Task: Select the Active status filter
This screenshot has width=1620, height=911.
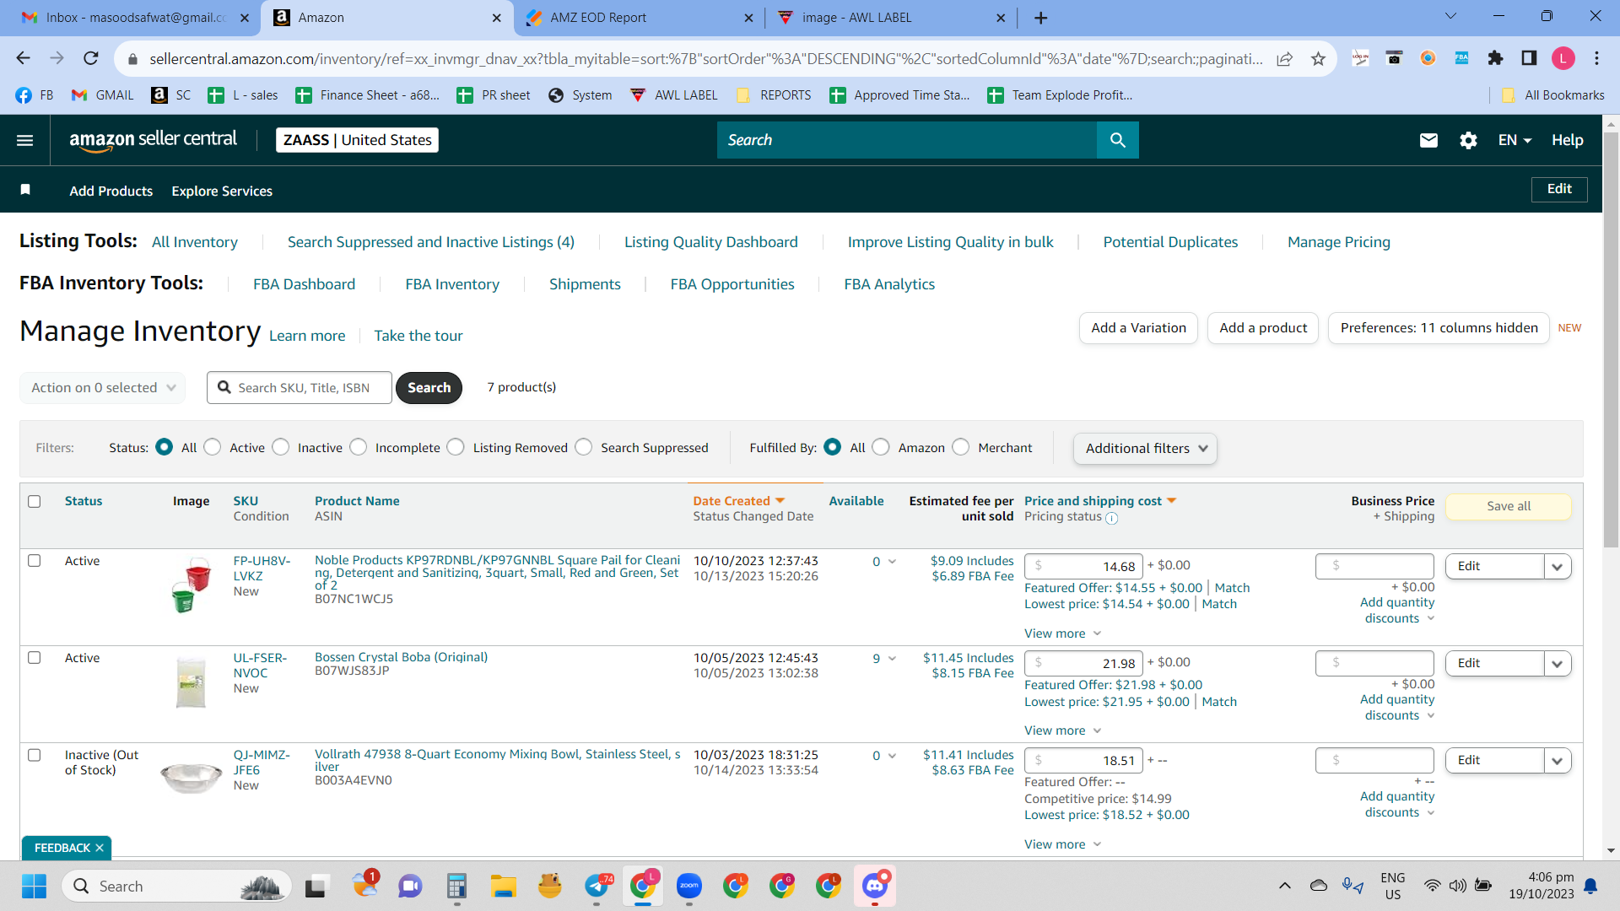Action: click(x=213, y=447)
